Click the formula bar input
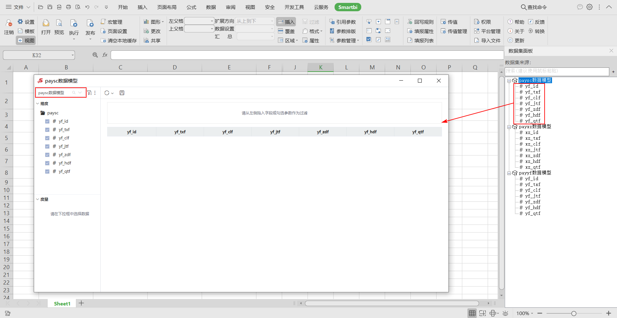This screenshot has height=318, width=617. (x=307, y=55)
